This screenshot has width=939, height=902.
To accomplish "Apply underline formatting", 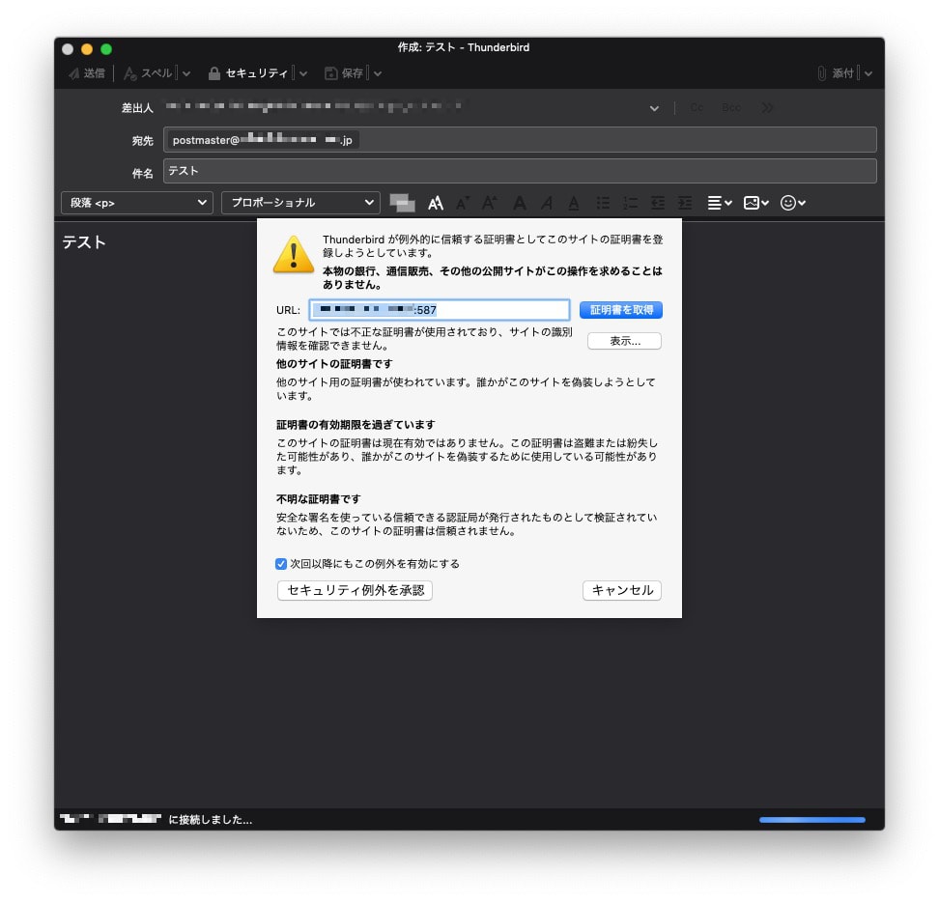I will (x=572, y=203).
